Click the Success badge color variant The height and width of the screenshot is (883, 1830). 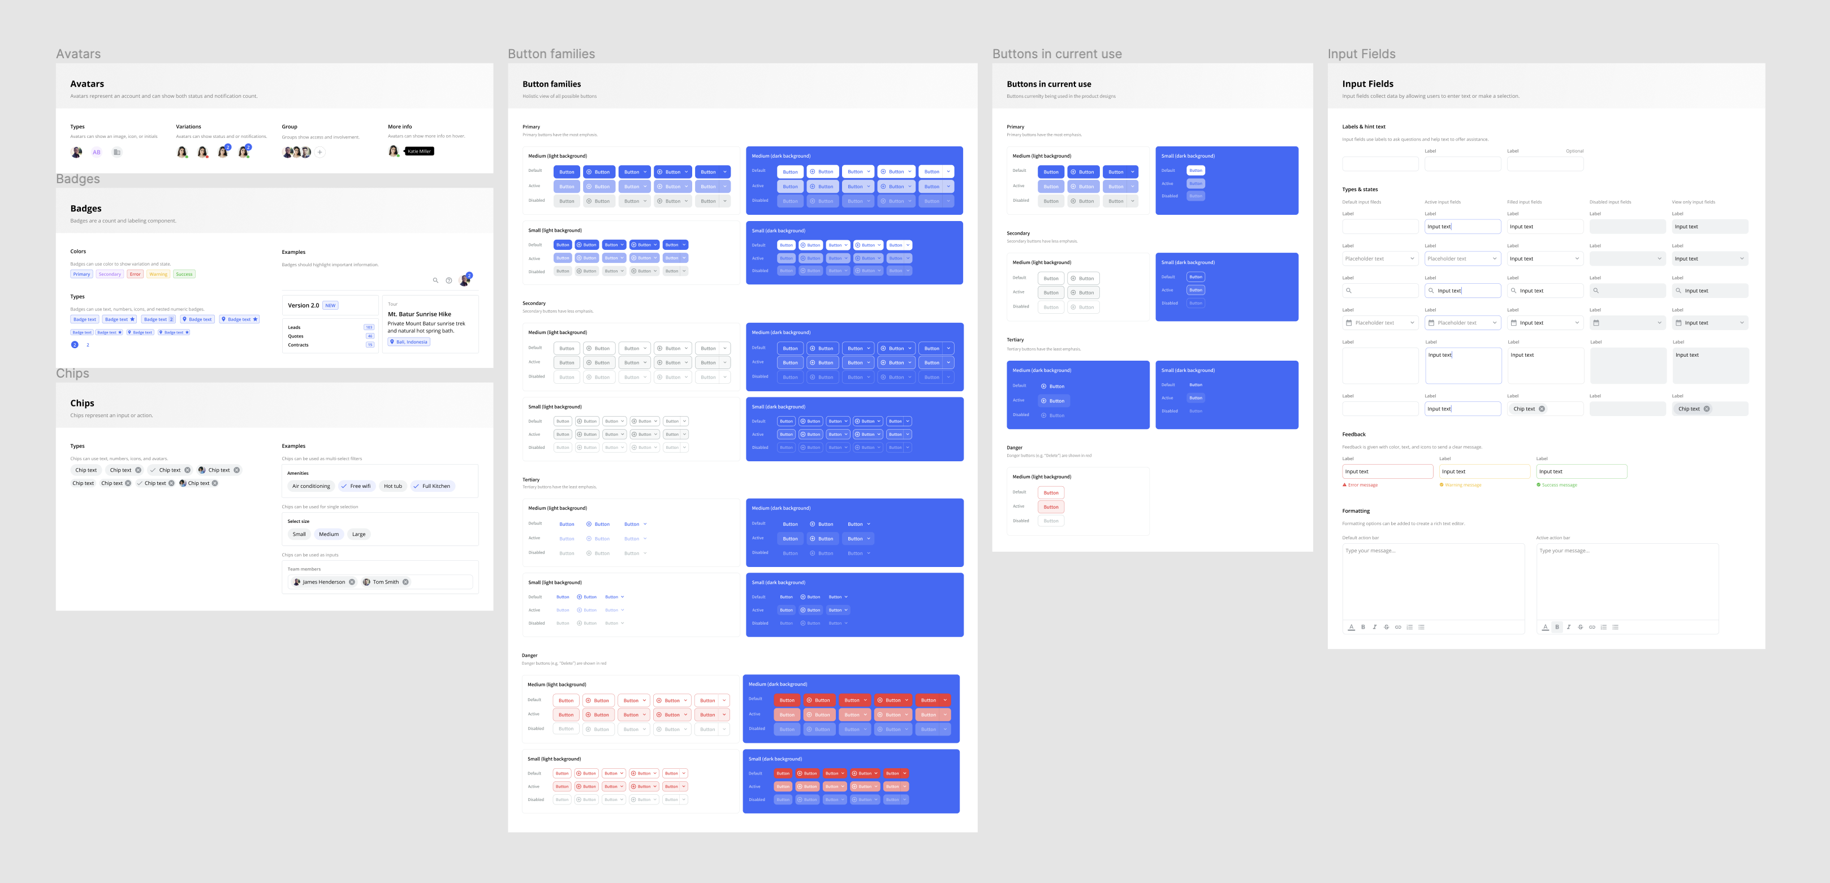click(184, 274)
